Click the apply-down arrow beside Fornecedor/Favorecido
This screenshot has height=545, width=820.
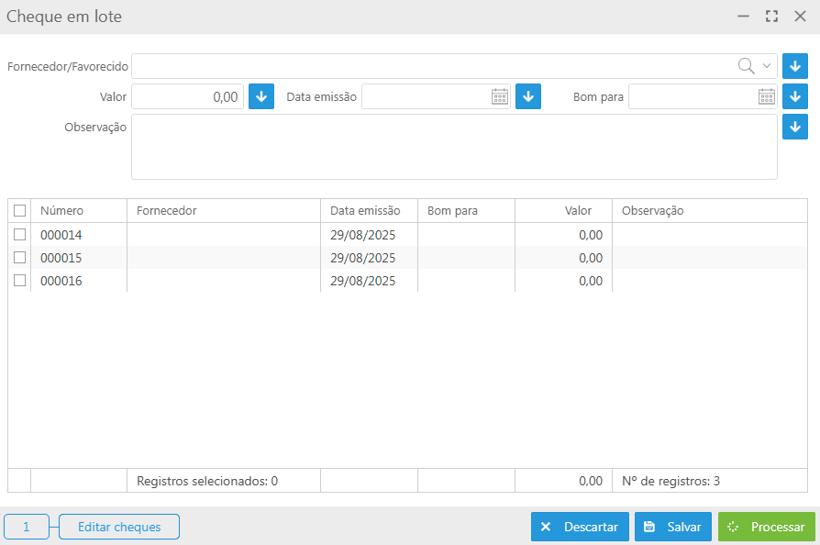click(x=795, y=66)
